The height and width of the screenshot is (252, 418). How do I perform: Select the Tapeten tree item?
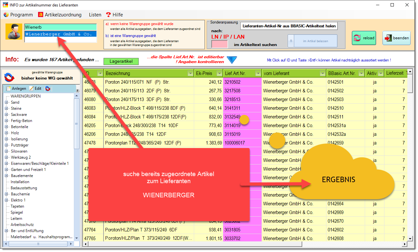coord(17,206)
